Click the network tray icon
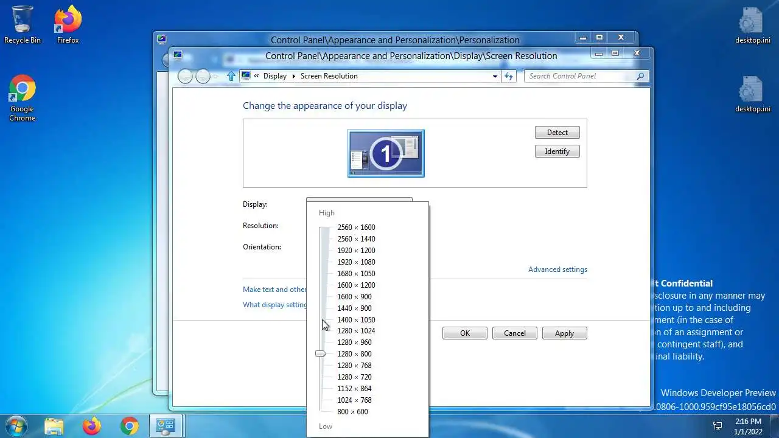Image resolution: width=779 pixels, height=438 pixels. click(718, 426)
